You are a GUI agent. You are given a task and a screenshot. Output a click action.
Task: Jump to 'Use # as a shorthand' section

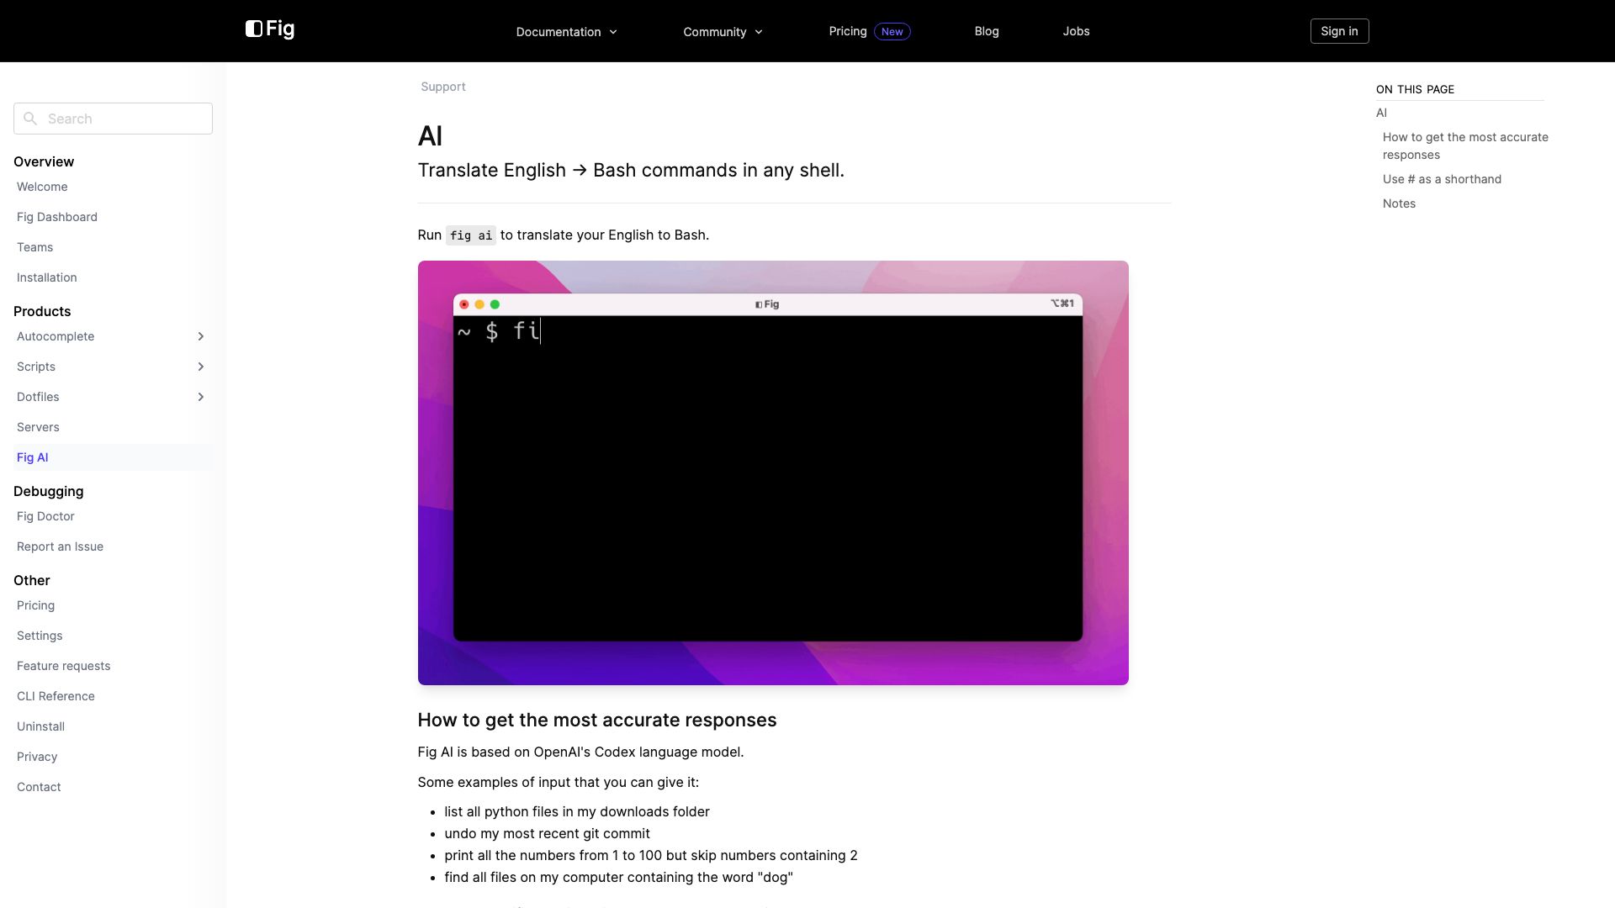pos(1442,179)
